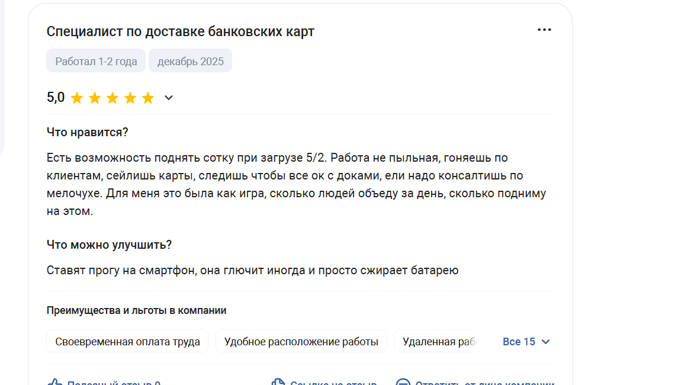Expand all benefits with "Все 15"
Viewport: 688px width, 385px height.
click(526, 342)
